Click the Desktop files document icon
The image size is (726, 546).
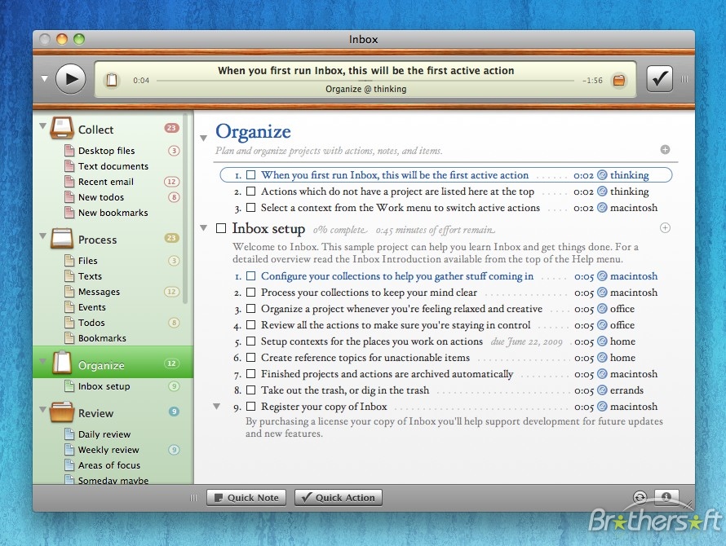(69, 151)
